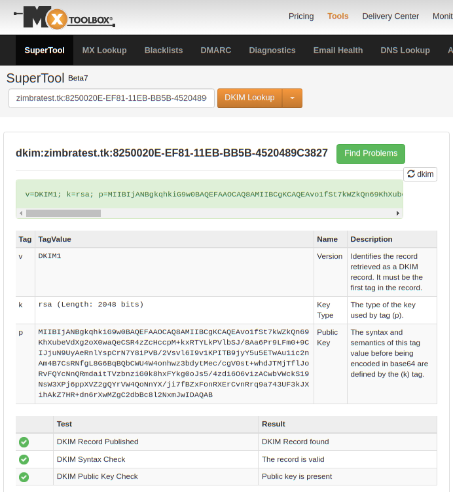Expand the DKIM Lookup dropdown arrow
Screen dimensions: 453x492
tap(292, 98)
